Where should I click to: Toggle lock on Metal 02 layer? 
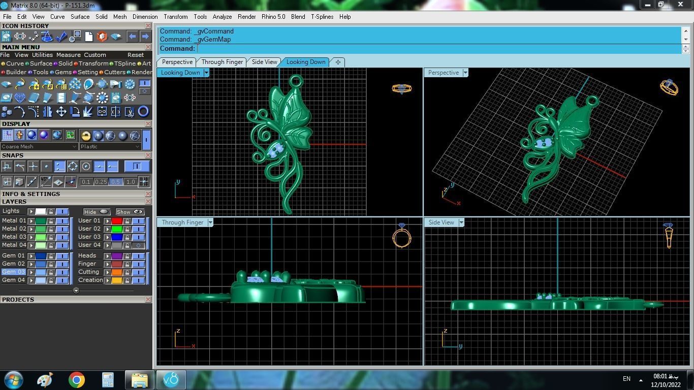point(51,229)
